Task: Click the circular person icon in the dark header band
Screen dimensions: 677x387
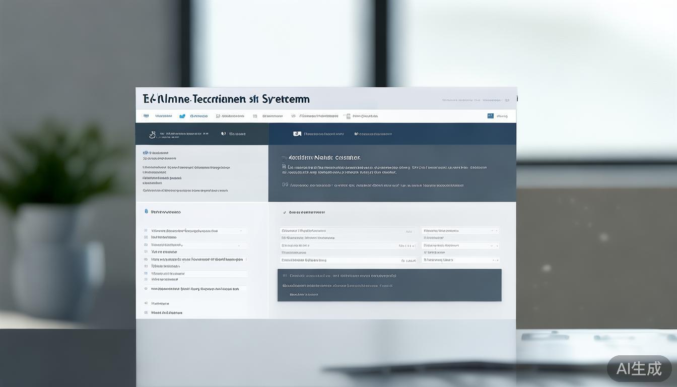Action: (152, 135)
